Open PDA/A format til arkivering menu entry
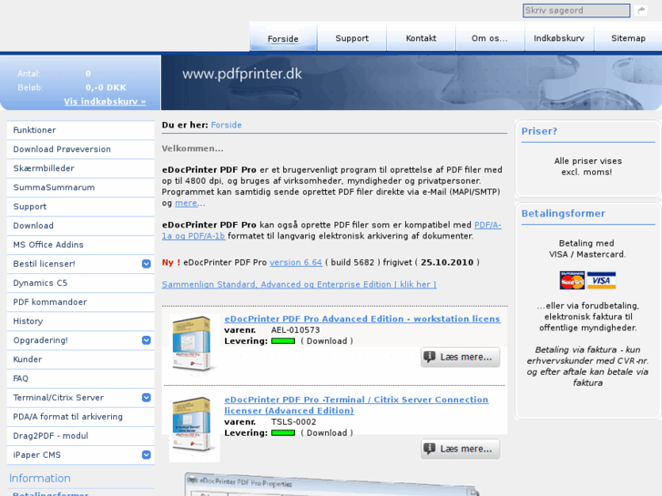 coord(81,417)
